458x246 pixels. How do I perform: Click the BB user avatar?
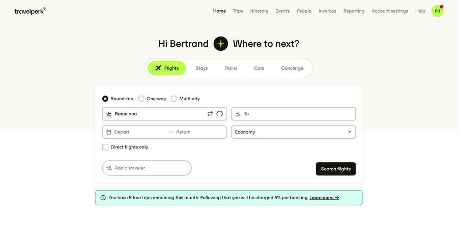click(437, 11)
